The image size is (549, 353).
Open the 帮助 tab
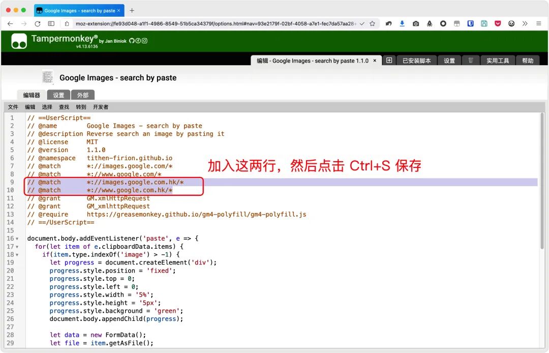click(528, 61)
